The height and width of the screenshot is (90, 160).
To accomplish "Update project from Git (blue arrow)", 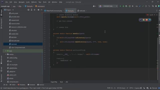I will pos(140,6).
